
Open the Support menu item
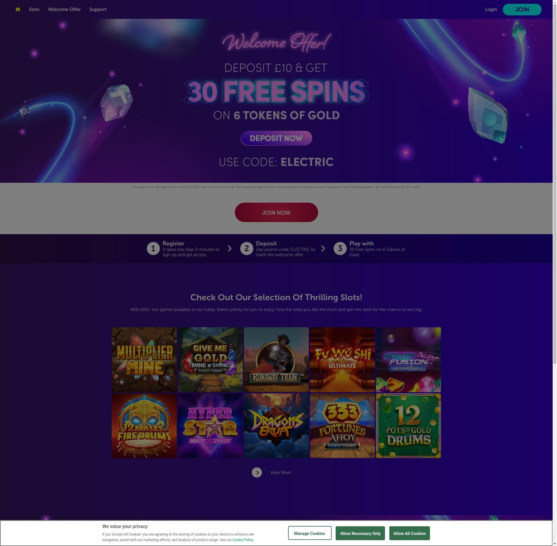click(x=98, y=9)
